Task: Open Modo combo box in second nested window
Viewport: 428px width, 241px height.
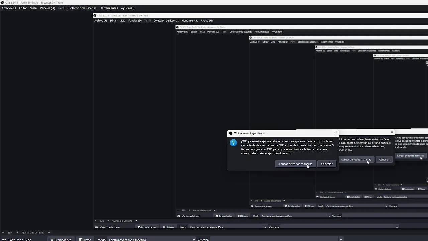Action: tap(296, 216)
